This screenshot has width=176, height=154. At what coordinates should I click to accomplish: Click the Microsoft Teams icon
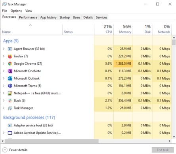(10, 86)
